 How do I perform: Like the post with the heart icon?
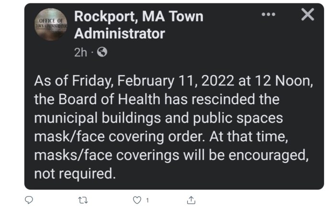[137, 200]
